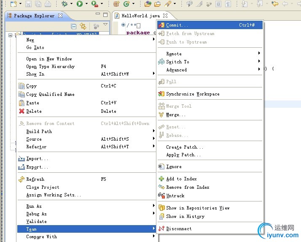Viewport: 301px width, 242px height.
Task: Open the Refactor submenu
Action: (x=86, y=147)
